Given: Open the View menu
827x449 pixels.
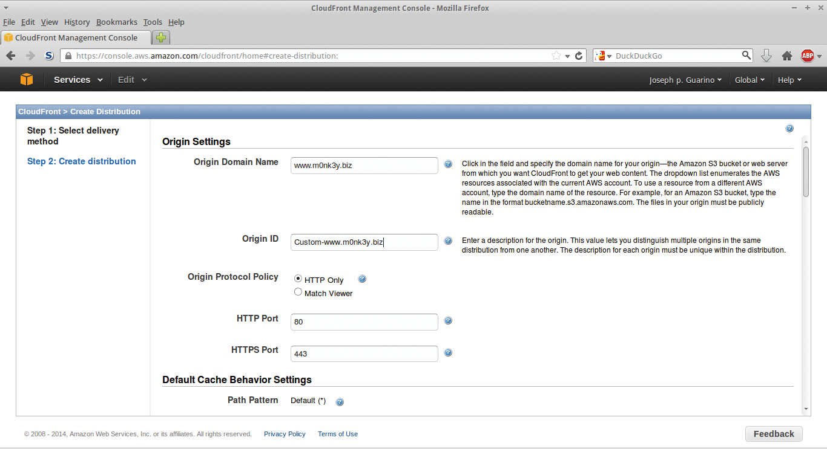Looking at the screenshot, I should pos(50,22).
